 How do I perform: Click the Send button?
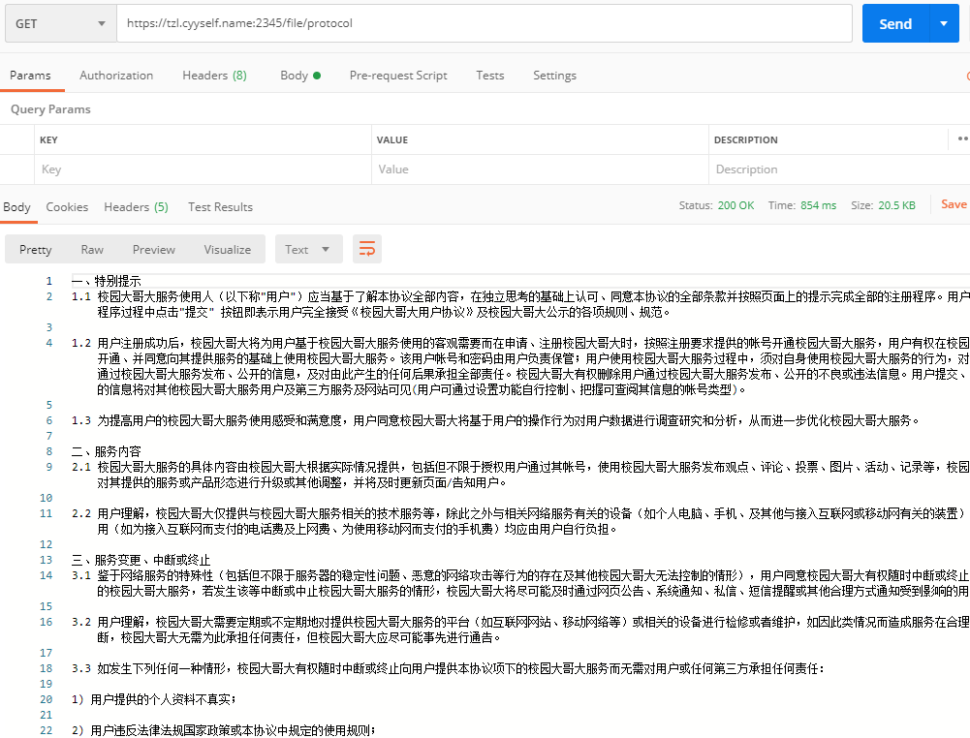(895, 23)
